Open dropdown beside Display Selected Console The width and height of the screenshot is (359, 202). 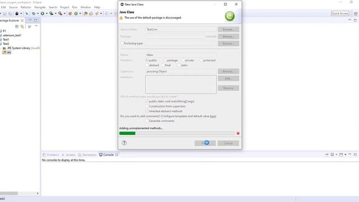337,155
